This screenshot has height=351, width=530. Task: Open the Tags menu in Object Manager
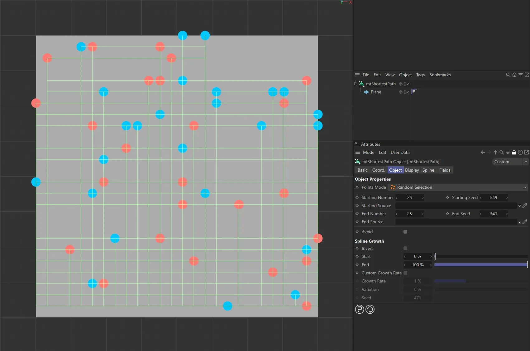click(420, 75)
